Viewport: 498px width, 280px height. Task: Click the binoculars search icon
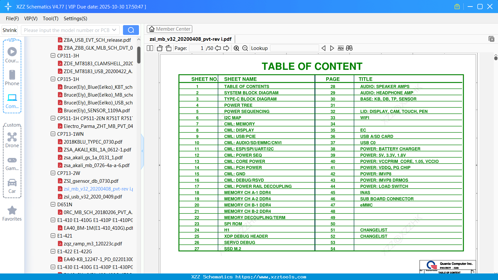coord(349,48)
